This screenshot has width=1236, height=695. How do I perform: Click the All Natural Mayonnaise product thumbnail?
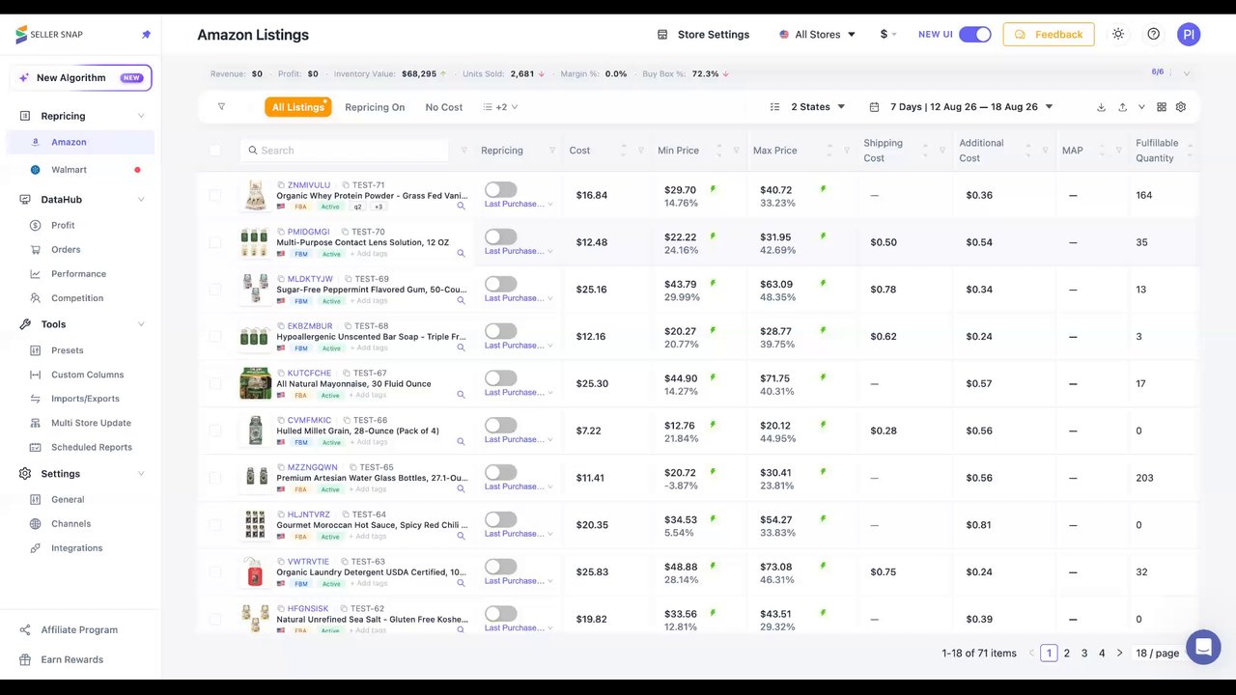(256, 383)
